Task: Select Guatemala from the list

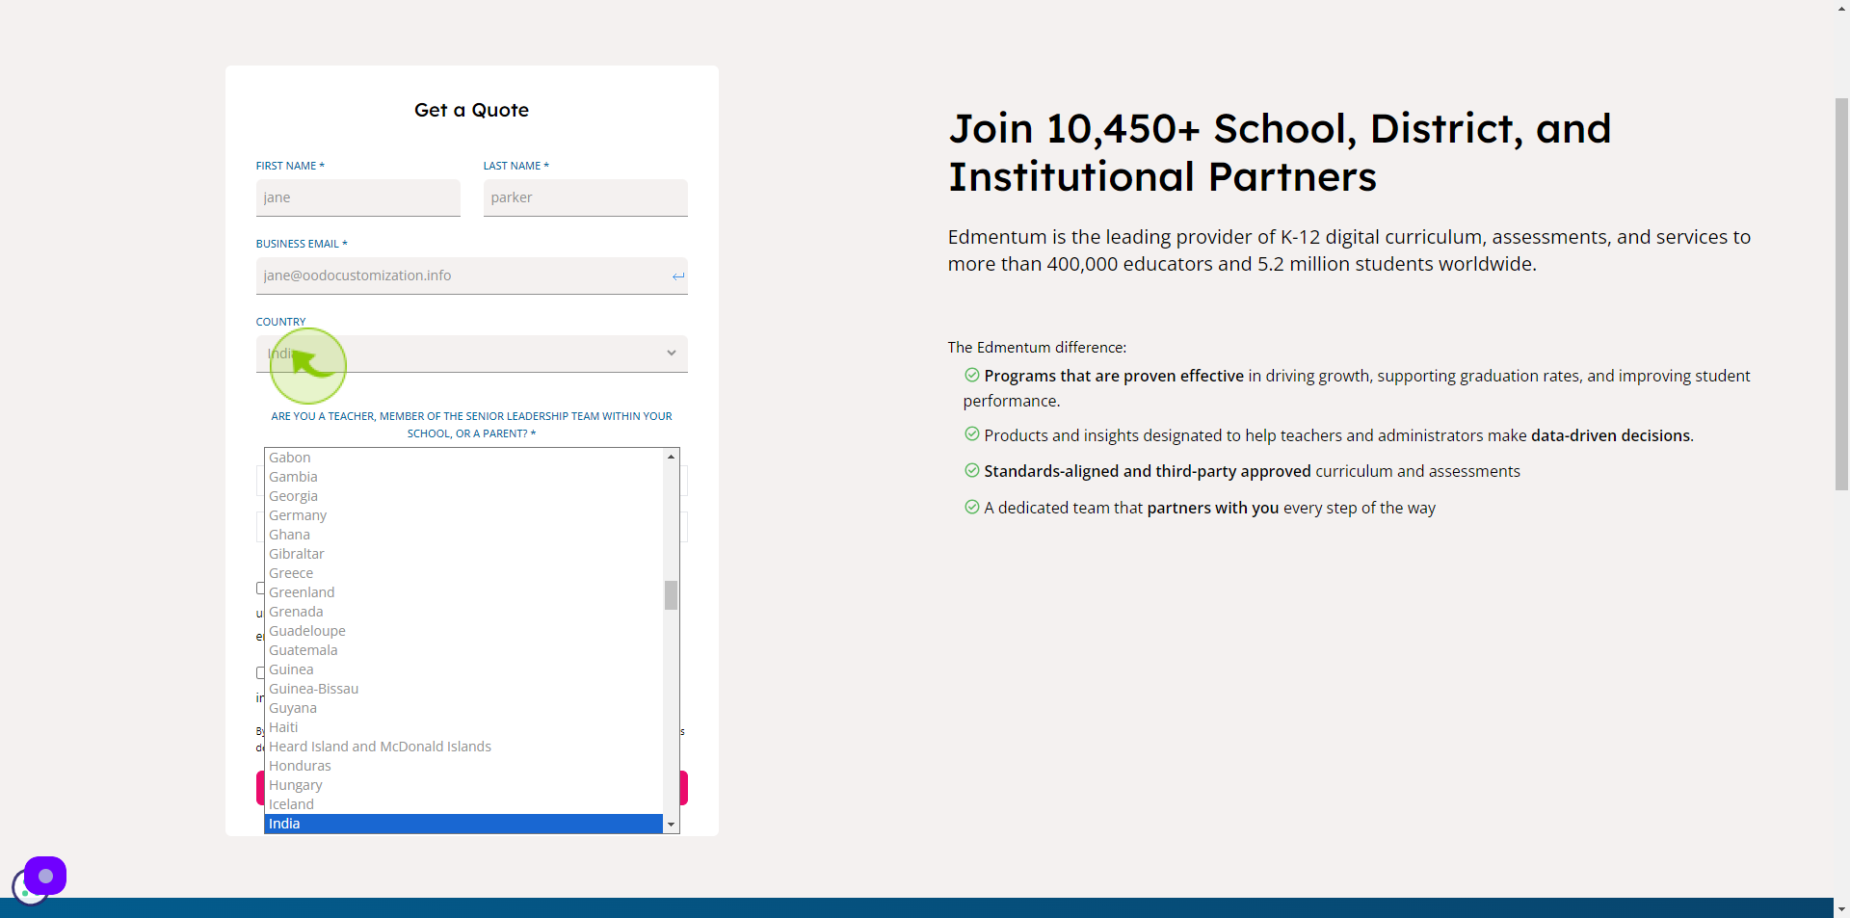Action: 463,650
